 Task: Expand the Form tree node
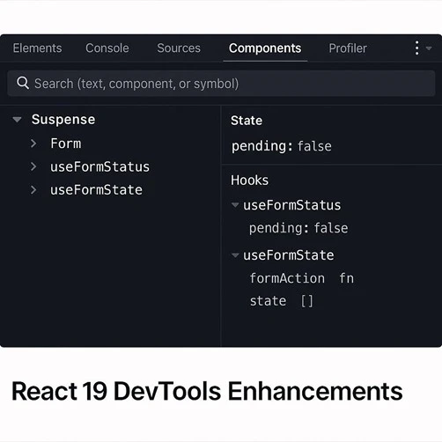(x=33, y=144)
